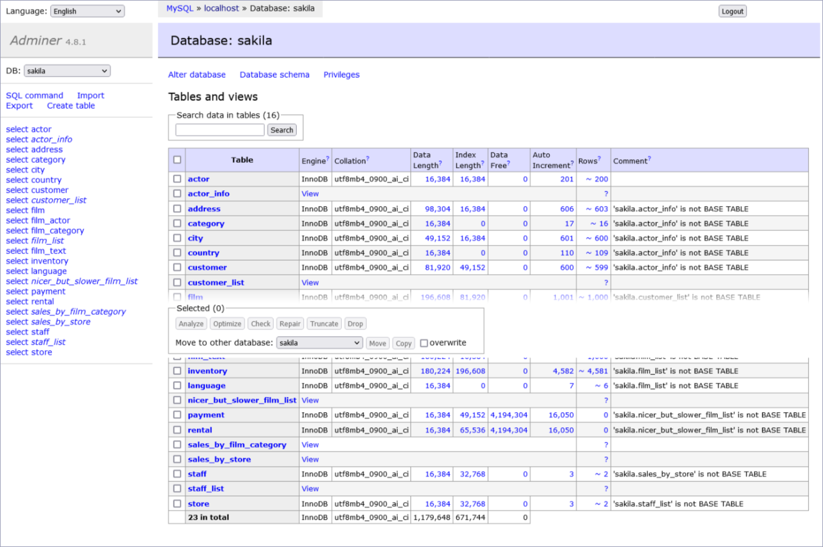Open the Language dropdown

pyautogui.click(x=87, y=10)
